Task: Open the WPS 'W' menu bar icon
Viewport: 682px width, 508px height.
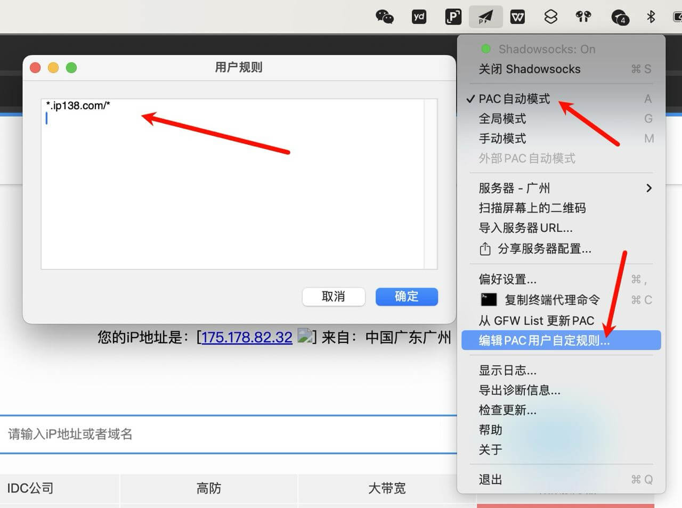Action: tap(517, 17)
